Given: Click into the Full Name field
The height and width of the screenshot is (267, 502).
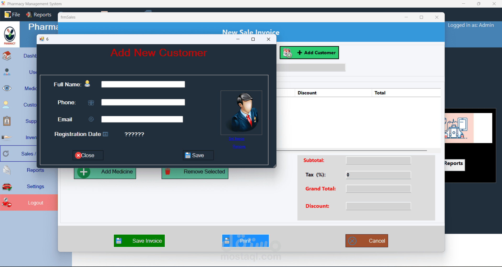Looking at the screenshot, I should click(x=143, y=84).
